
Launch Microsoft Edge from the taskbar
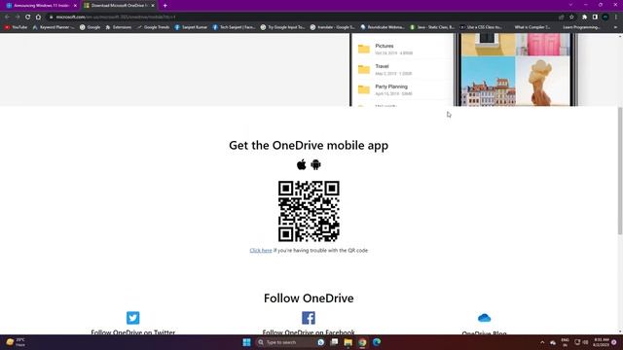[377, 342]
